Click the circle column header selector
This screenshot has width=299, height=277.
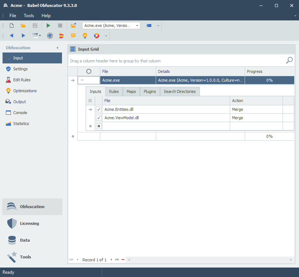(89, 71)
